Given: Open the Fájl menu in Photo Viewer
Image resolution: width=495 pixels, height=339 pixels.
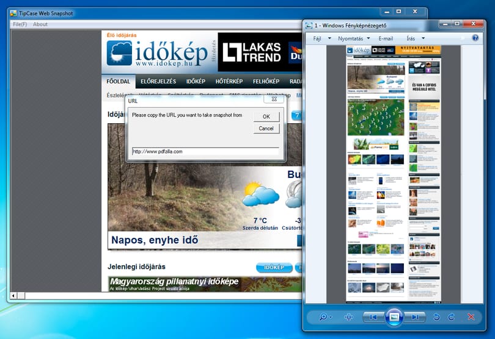Looking at the screenshot, I should pyautogui.click(x=317, y=38).
